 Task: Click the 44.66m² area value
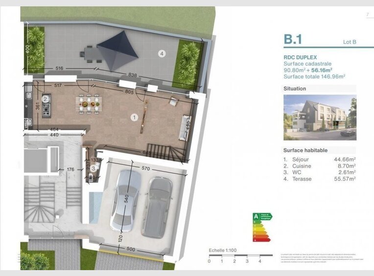[345, 160]
